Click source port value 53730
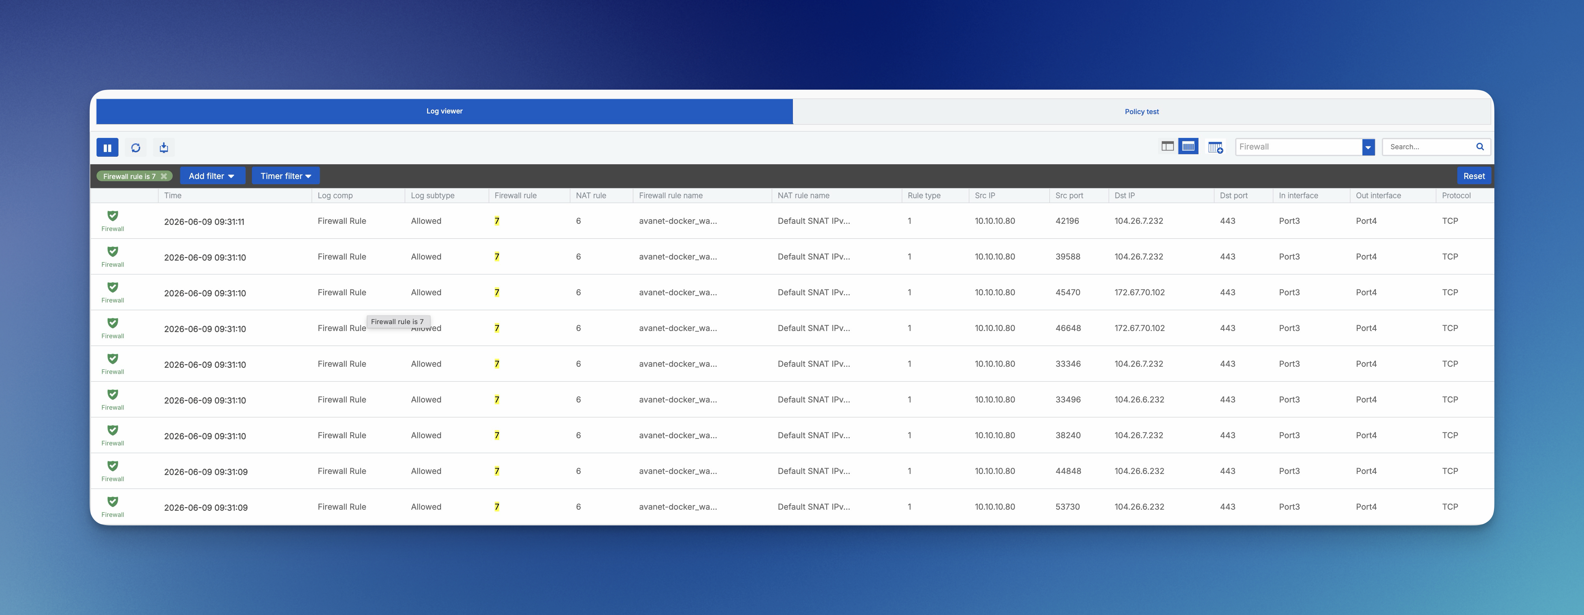Screen dimensions: 1584x615 (1067, 506)
